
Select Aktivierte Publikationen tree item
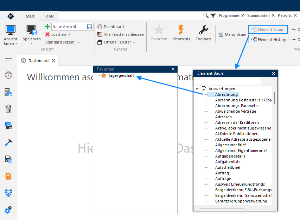237,134
